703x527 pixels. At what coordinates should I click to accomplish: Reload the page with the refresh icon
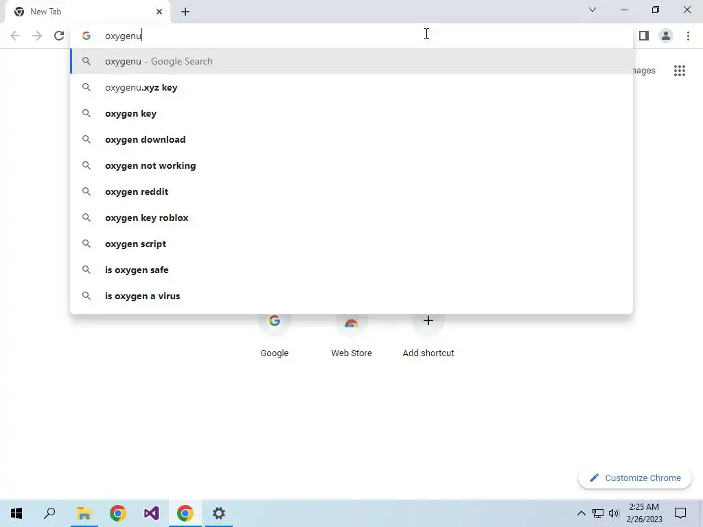point(59,36)
